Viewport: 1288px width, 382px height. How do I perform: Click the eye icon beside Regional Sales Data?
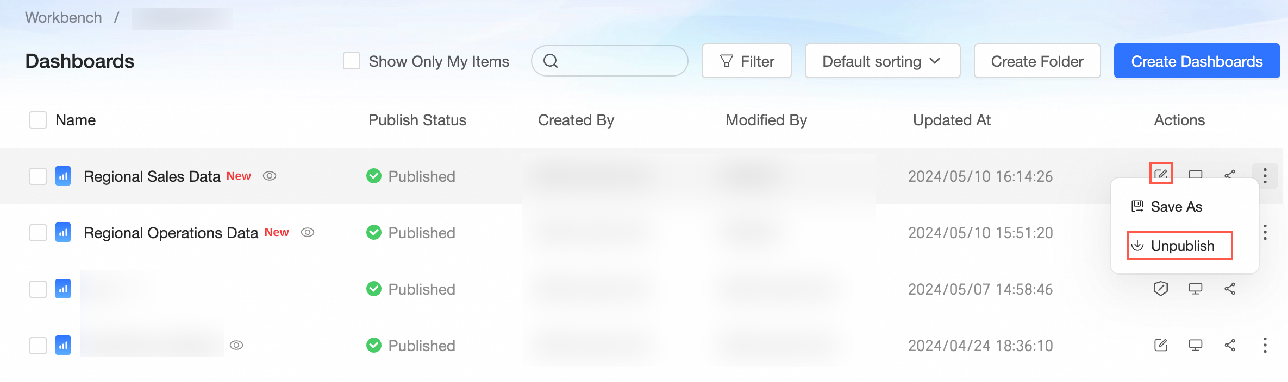[x=270, y=176]
